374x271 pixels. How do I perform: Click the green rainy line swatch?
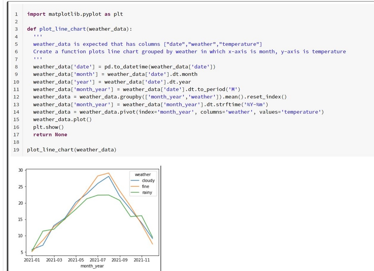[x=135, y=192]
